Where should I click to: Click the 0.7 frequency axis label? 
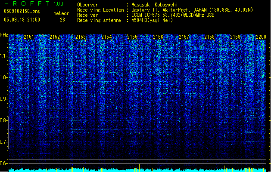click(3, 142)
